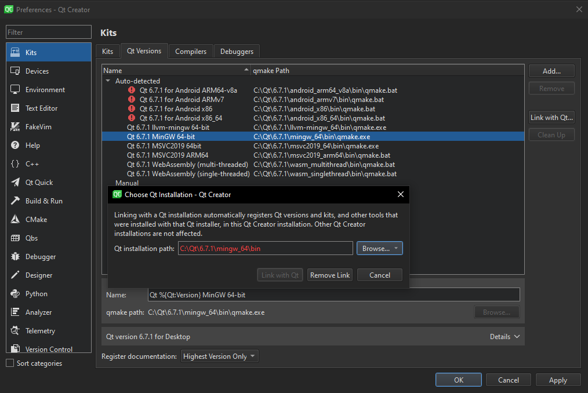Enable the Sort categories checkbox

[10, 363]
